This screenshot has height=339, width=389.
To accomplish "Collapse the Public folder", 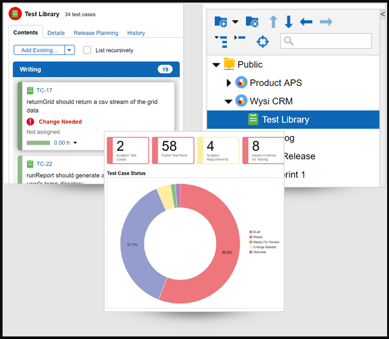I will (216, 65).
